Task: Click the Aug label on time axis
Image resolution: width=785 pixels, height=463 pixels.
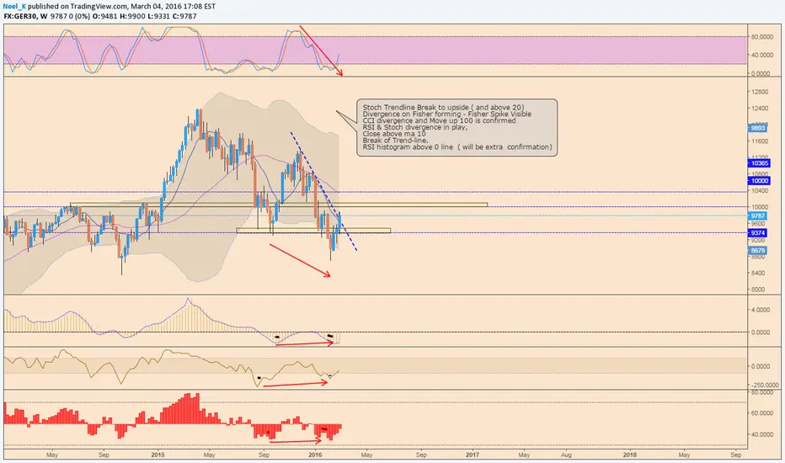Action: click(x=566, y=455)
